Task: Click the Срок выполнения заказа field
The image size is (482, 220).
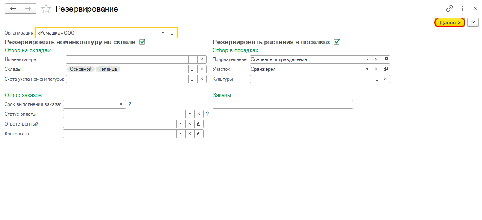Action: coord(85,104)
